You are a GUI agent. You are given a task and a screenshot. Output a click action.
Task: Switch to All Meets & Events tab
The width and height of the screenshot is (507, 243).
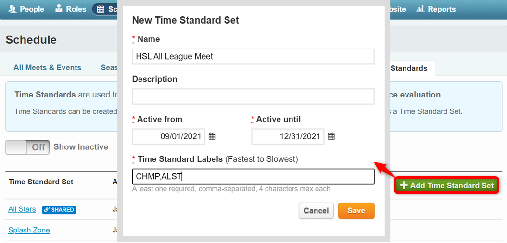47,68
